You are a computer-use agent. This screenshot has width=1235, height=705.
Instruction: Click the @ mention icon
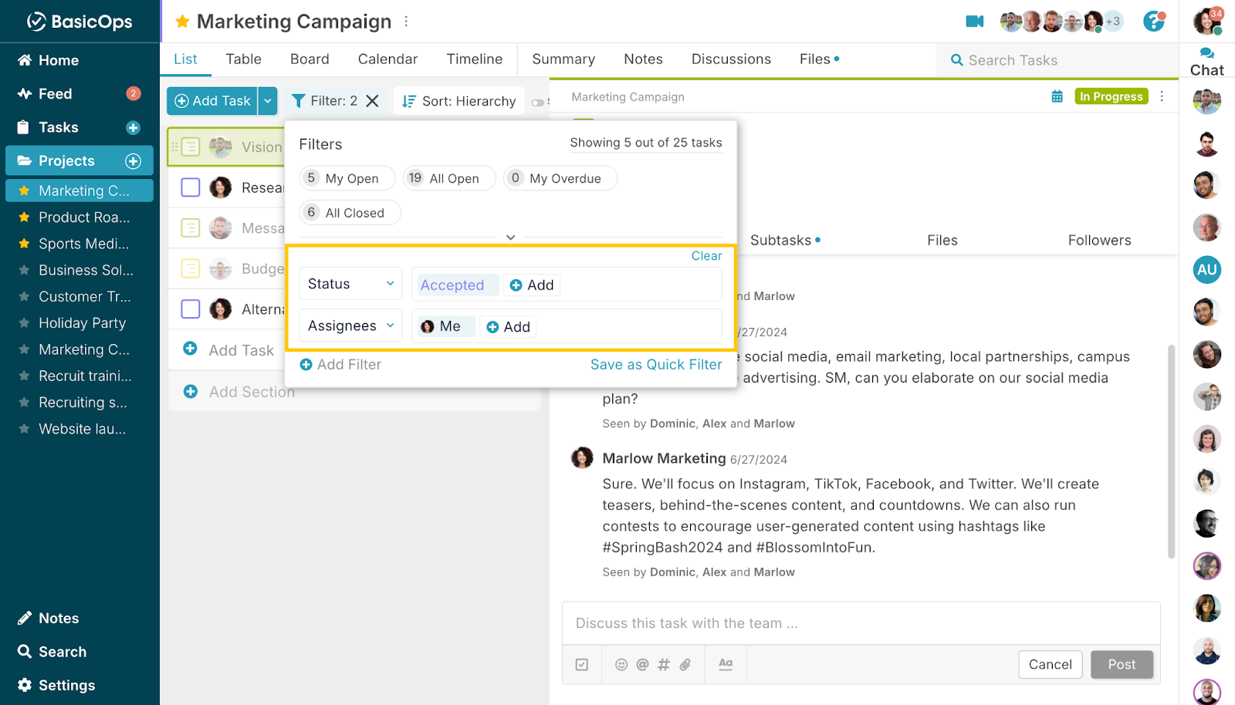coord(642,664)
